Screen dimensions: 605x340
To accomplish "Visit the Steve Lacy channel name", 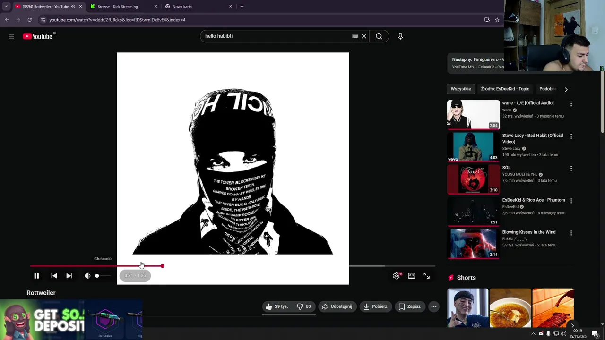I will coord(511,148).
